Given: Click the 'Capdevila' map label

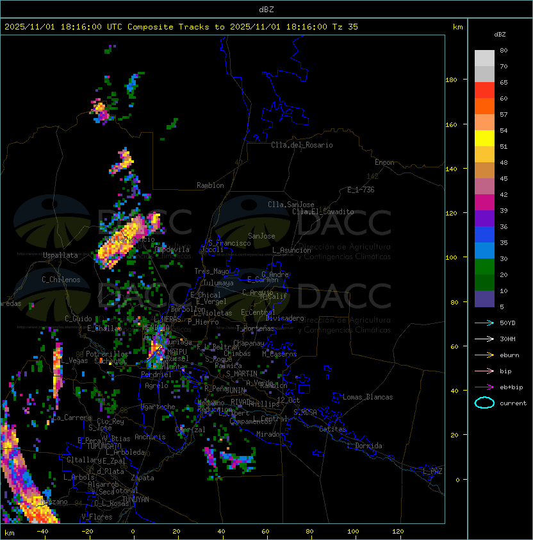Looking at the screenshot, I should 172,249.
